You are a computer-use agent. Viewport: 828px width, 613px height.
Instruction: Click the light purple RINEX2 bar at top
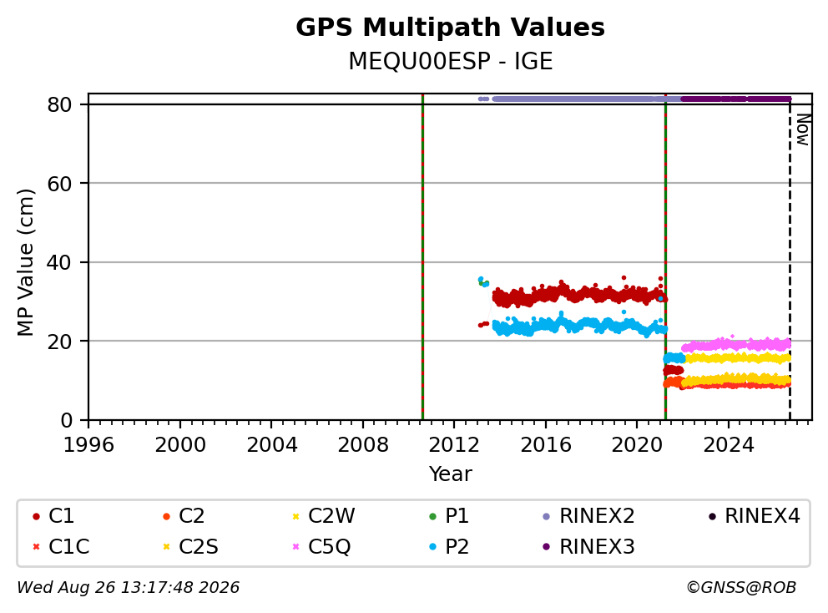[586, 99]
